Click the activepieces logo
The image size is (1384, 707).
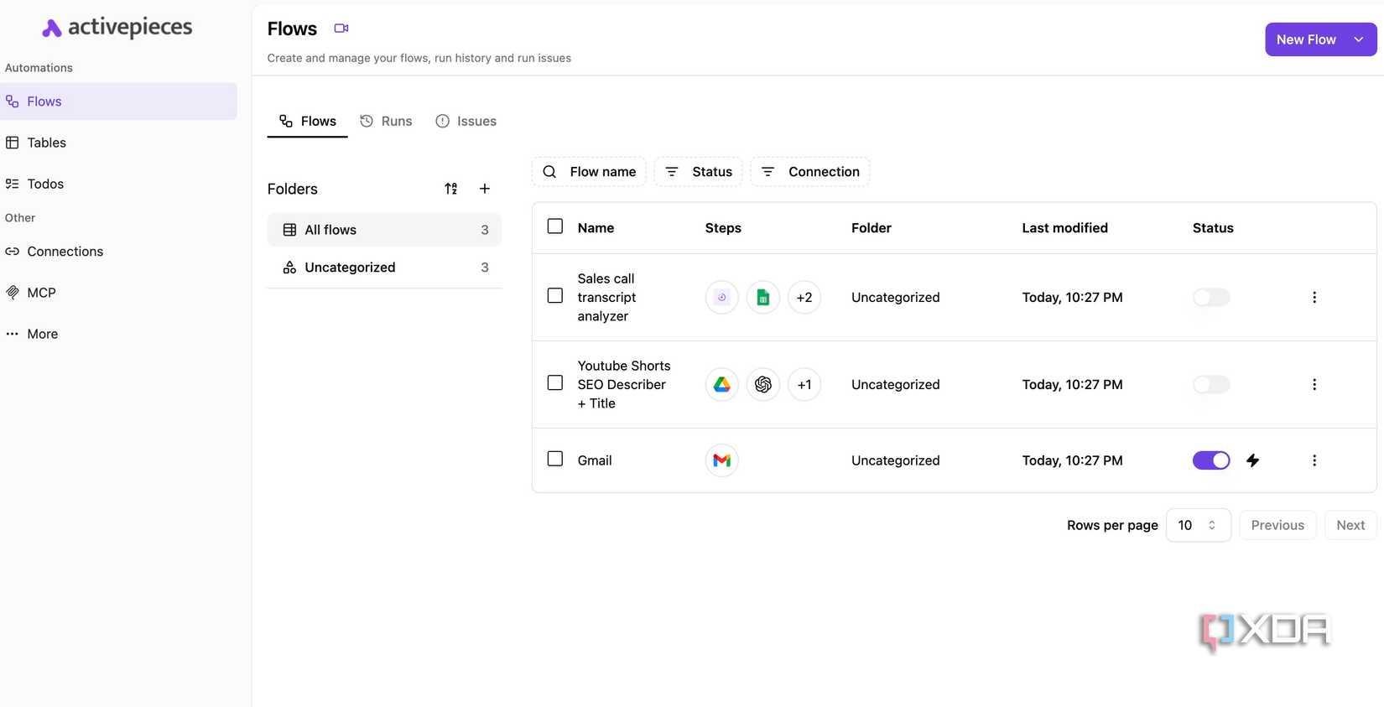pos(117,28)
